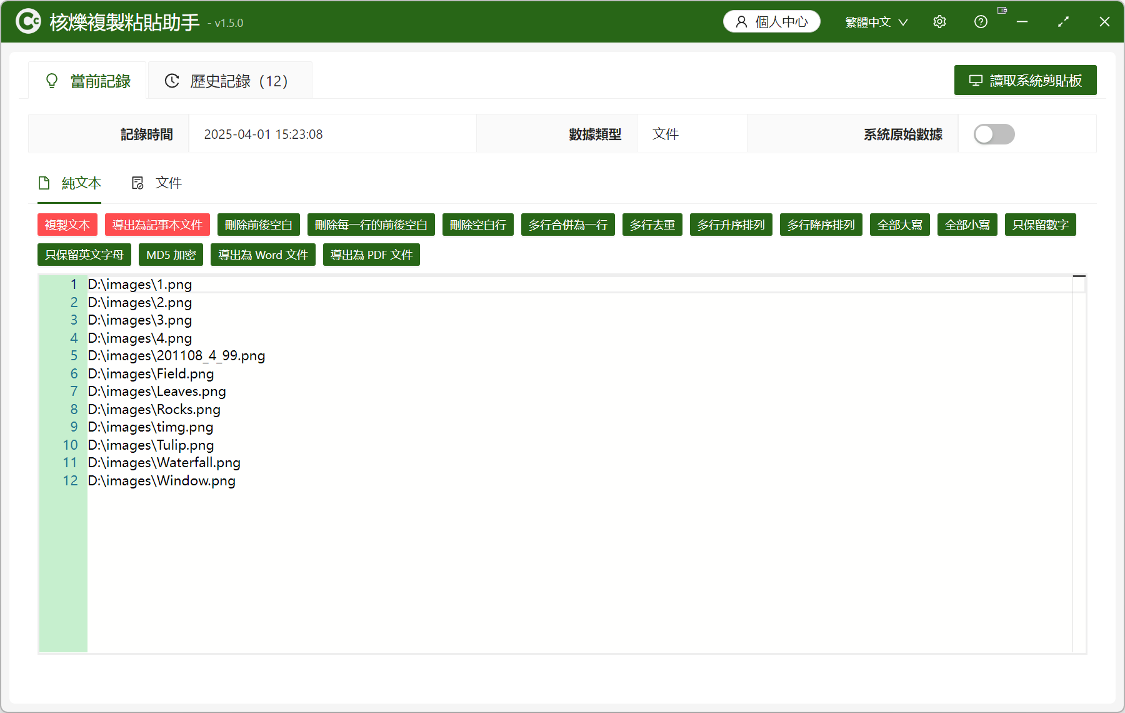Select the 文件 sub-tab
1125x713 pixels.
coord(156,183)
